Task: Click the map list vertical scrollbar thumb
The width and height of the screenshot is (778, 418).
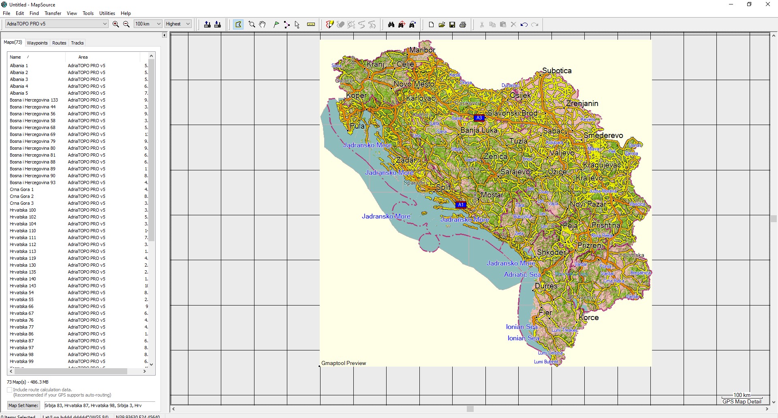Action: (152, 150)
